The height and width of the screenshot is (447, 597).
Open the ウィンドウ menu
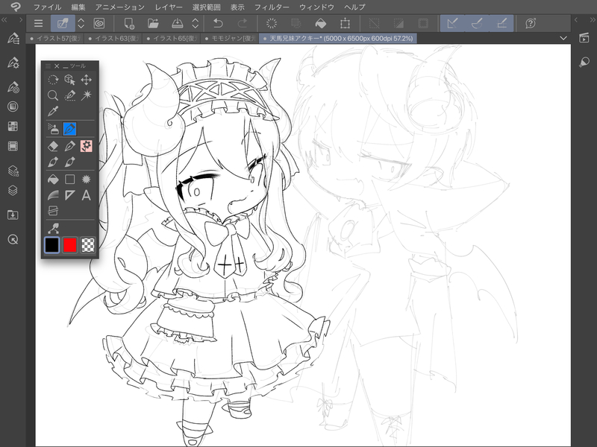tap(316, 7)
